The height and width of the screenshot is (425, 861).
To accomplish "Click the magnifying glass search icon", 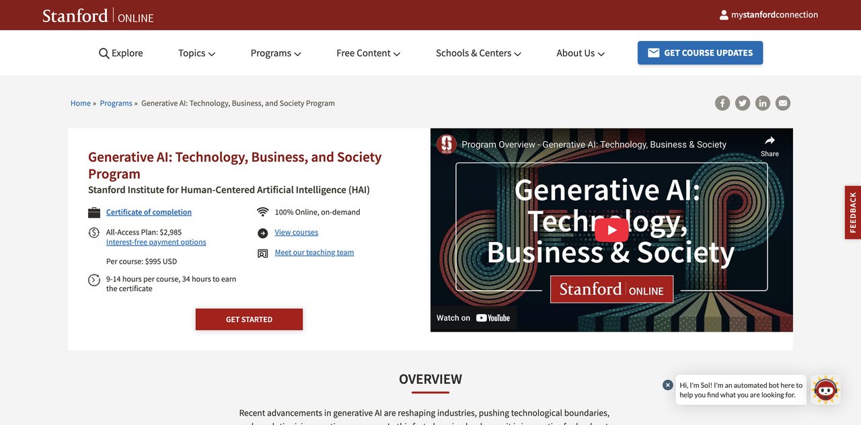I will [x=104, y=53].
